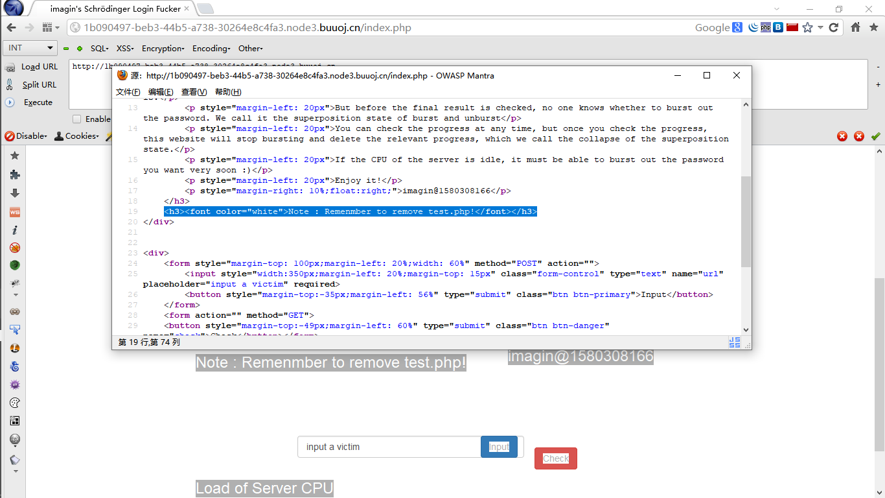Screen dimensions: 885x498
Task: Click the sidebar italic i info icon
Action: coord(15,230)
